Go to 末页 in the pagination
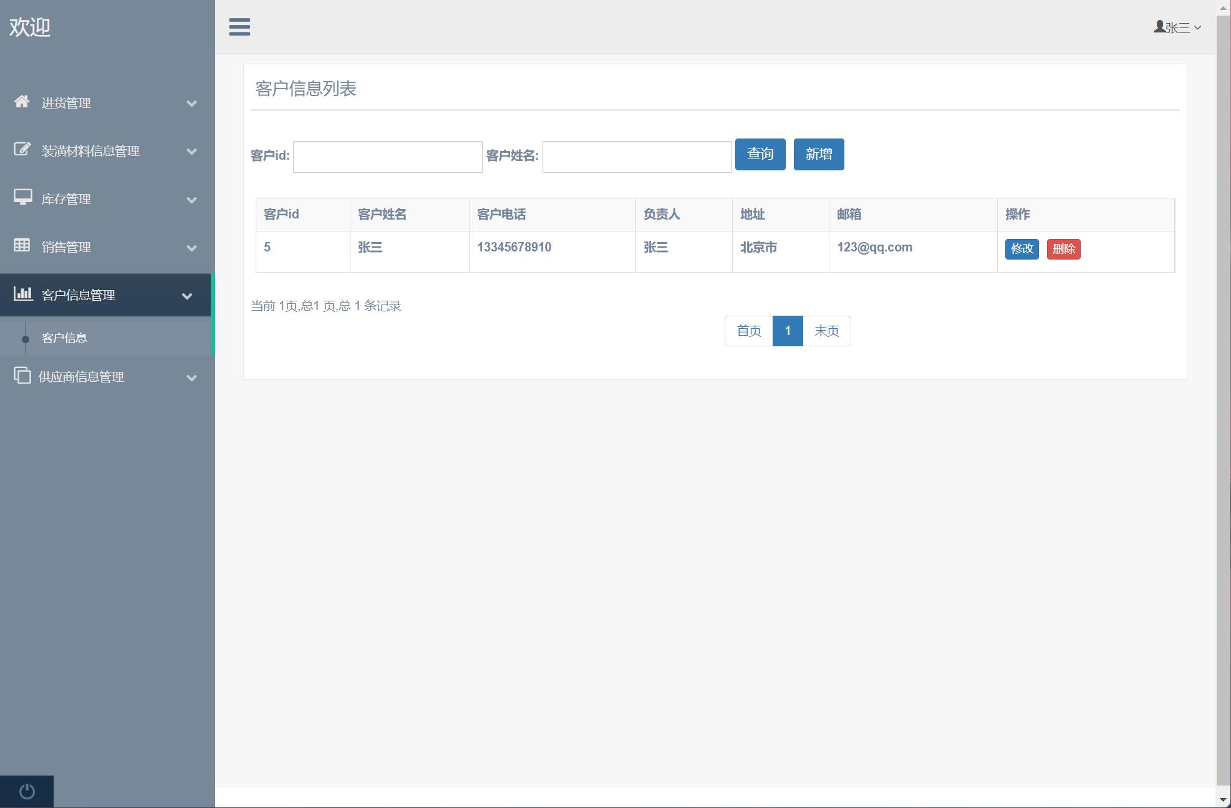1231x808 pixels. click(x=826, y=331)
